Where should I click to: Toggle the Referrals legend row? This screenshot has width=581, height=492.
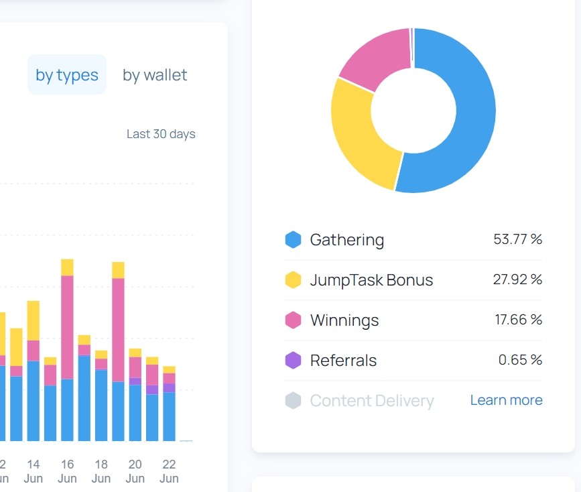(x=413, y=361)
